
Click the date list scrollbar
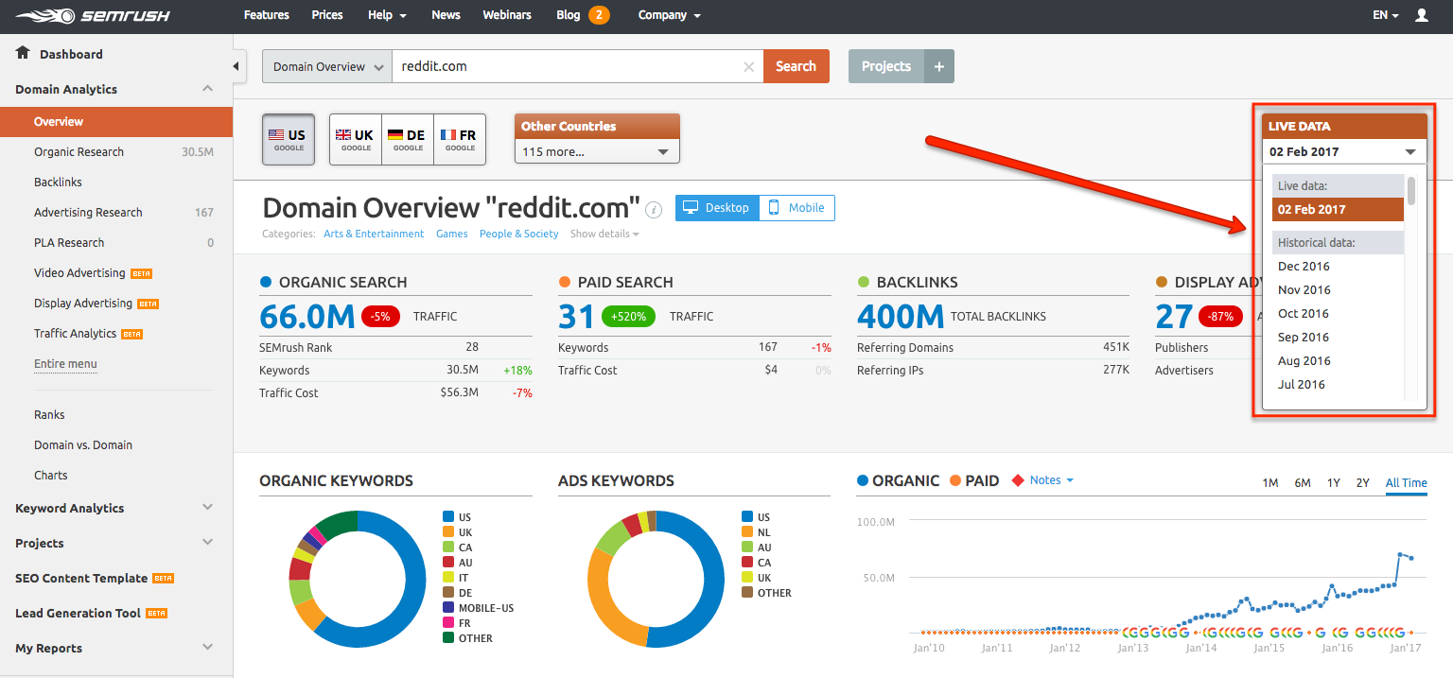point(1411,190)
